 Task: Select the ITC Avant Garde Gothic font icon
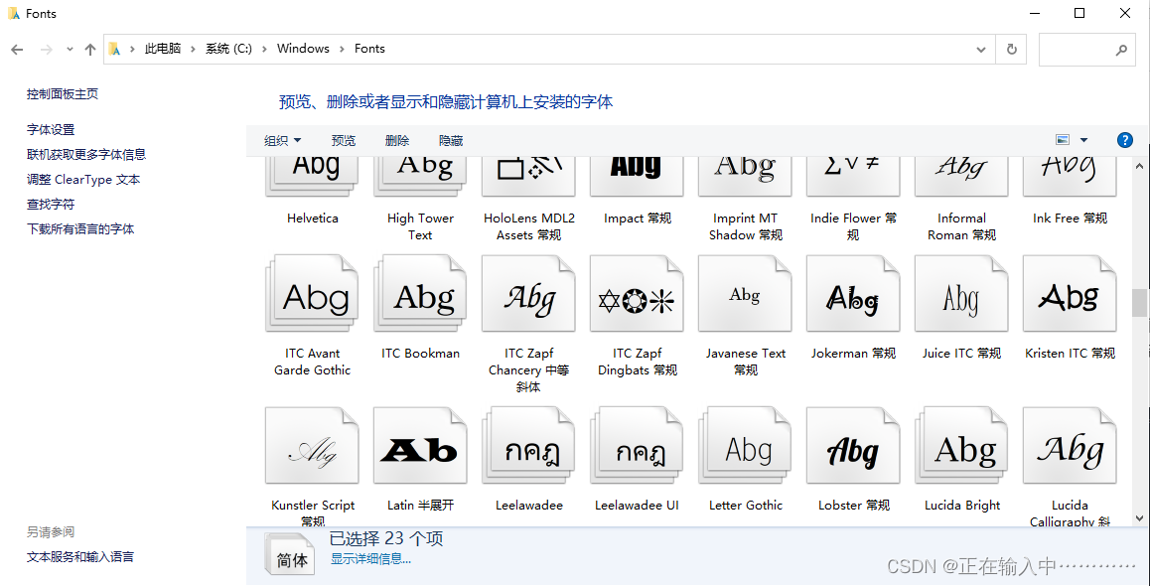(312, 293)
